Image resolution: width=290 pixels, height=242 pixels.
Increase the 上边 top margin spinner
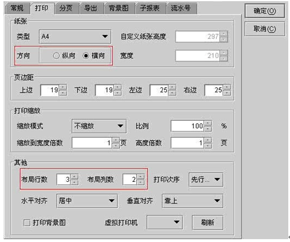pyautogui.click(x=63, y=88)
